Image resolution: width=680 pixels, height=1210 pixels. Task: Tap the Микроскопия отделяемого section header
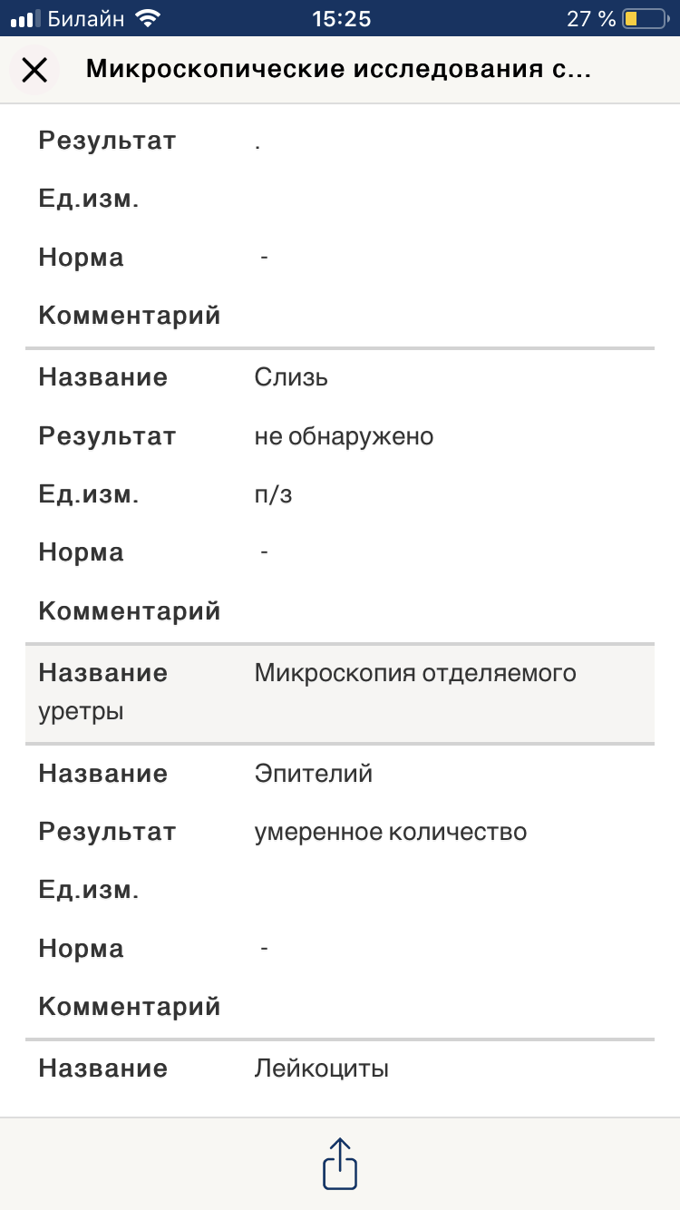point(415,673)
